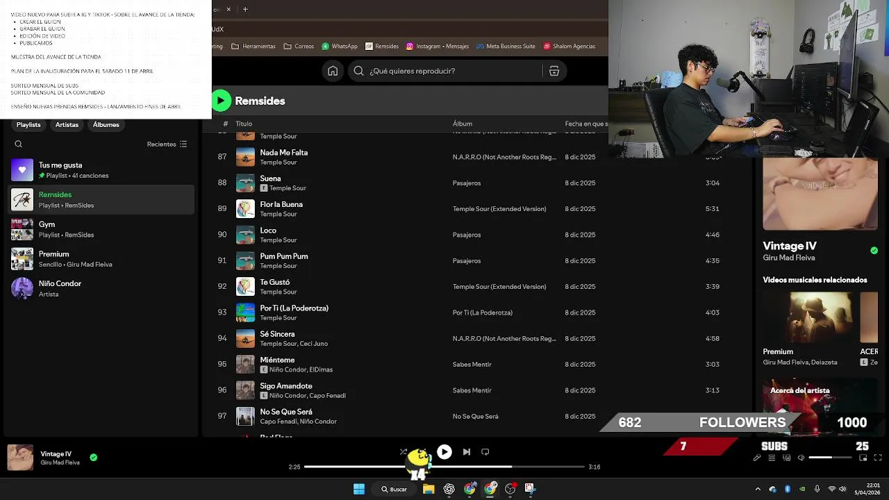Open the Browse icon in search bar
This screenshot has width=889, height=500.
point(554,71)
